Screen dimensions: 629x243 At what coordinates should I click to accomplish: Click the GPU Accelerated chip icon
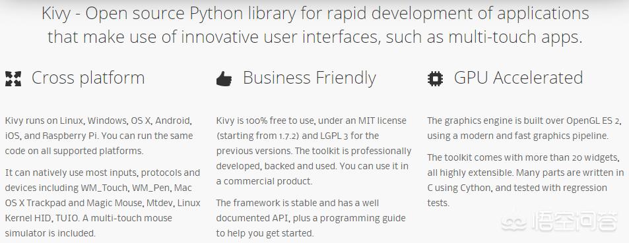[435, 78]
